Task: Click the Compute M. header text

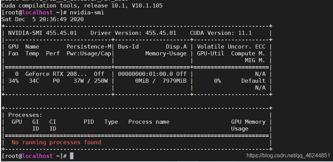Action: coord(248,54)
